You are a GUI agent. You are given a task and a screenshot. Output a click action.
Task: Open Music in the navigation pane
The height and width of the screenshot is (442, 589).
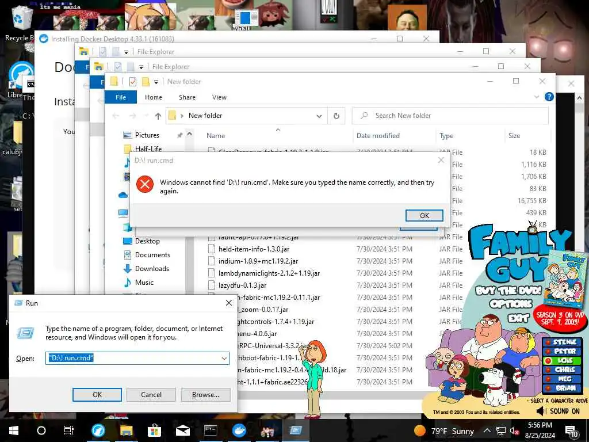pyautogui.click(x=144, y=283)
